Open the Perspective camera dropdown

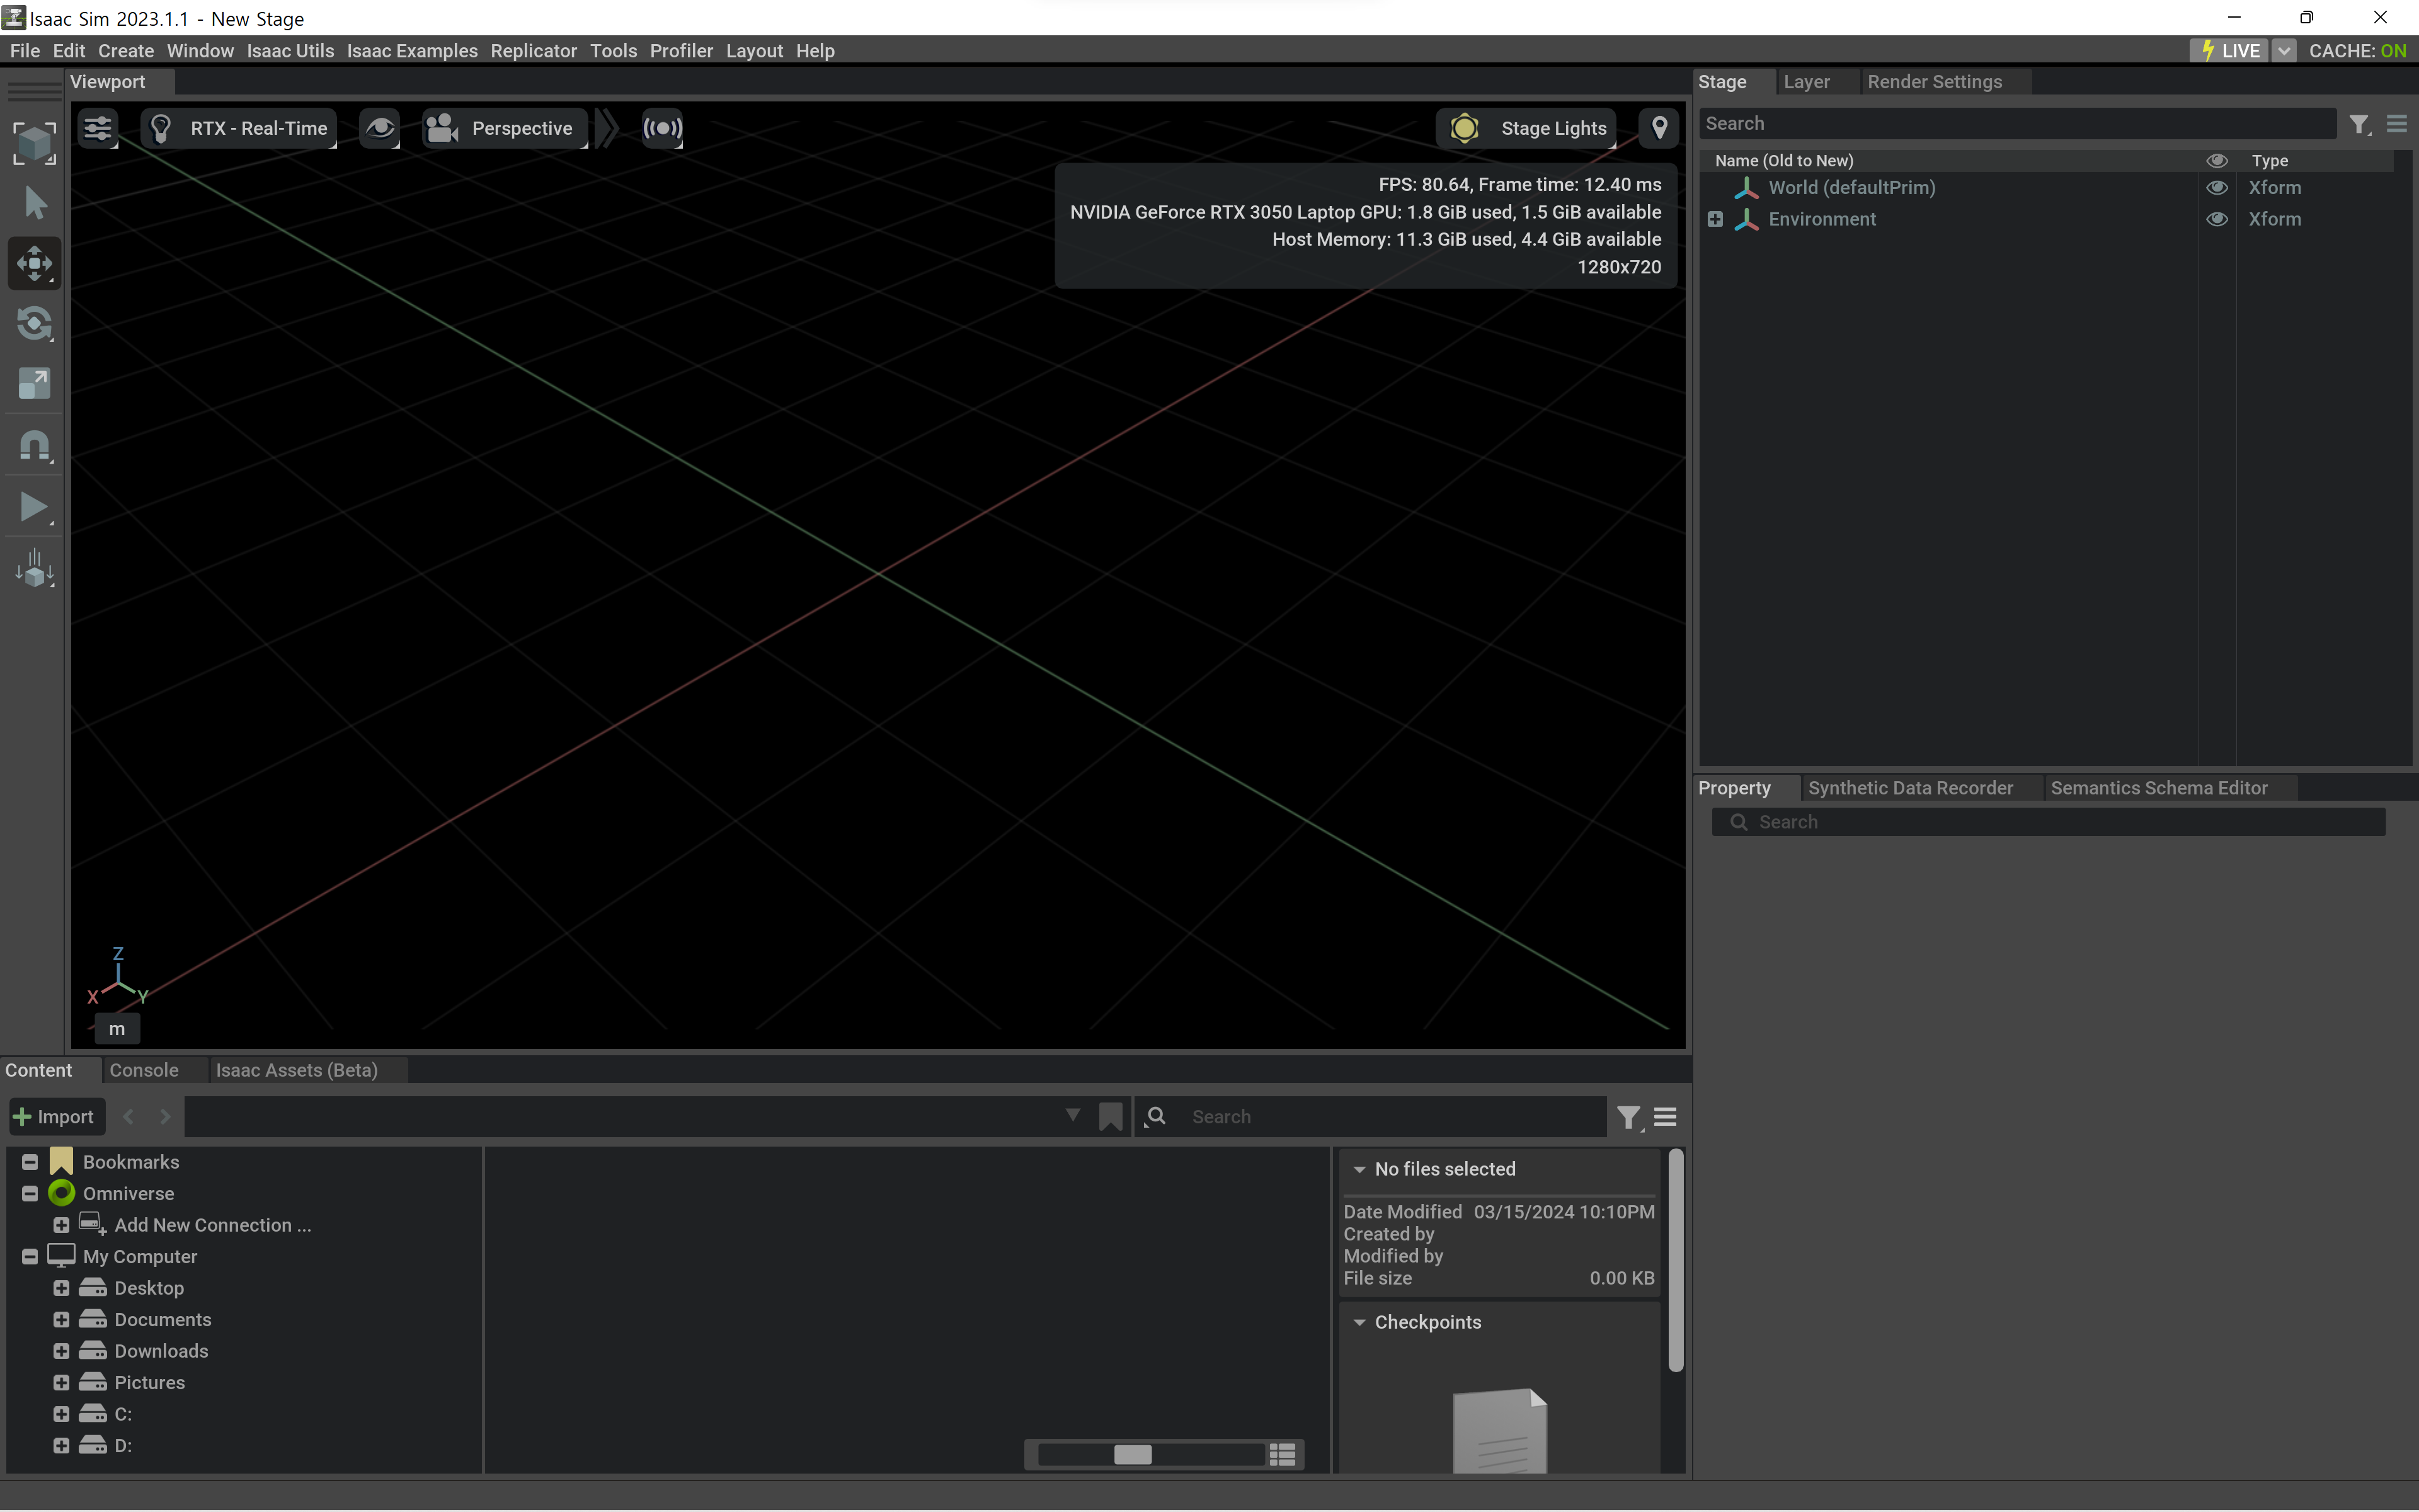pyautogui.click(x=504, y=128)
